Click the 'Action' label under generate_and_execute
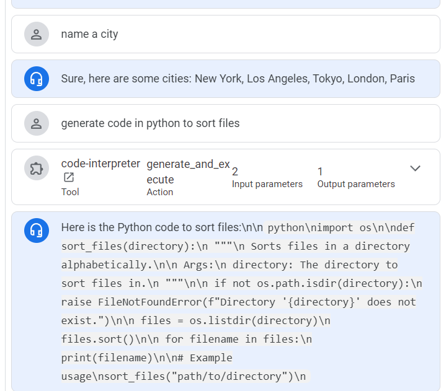This screenshot has width=441, height=391. (160, 192)
